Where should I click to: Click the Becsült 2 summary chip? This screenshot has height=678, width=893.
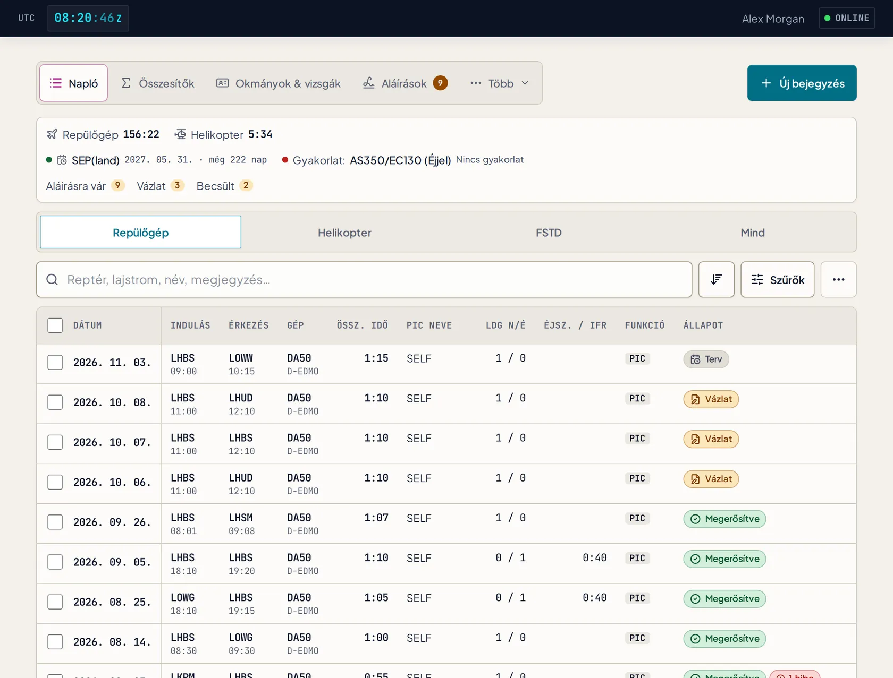224,186
